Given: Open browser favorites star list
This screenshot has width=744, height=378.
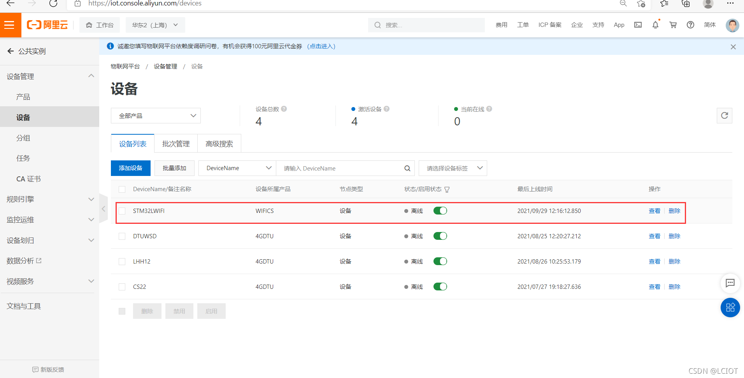Looking at the screenshot, I should click(664, 4).
